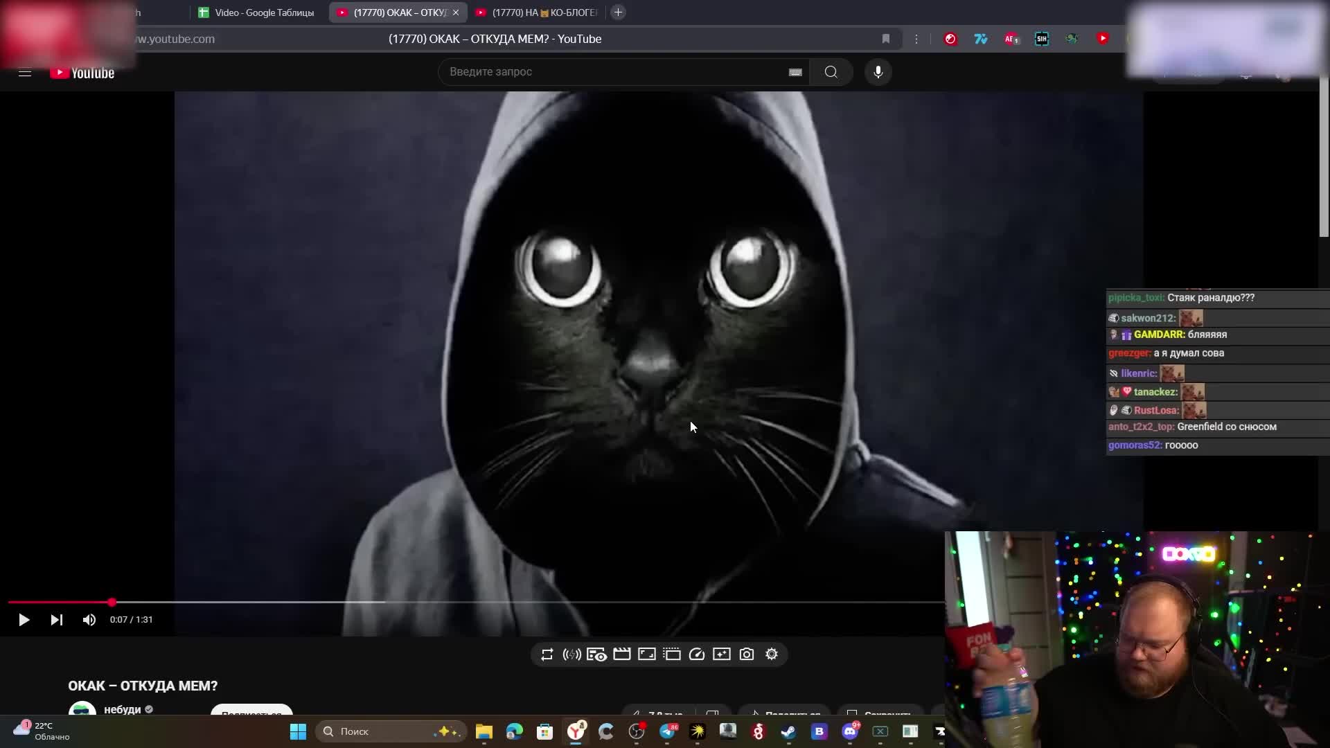Open Discord from the taskbar
Screen dimensions: 1330x748
850,731
